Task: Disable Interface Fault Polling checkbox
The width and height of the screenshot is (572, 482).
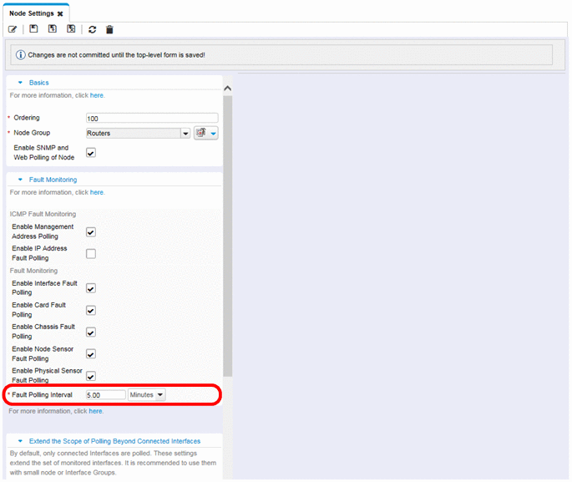Action: (91, 288)
